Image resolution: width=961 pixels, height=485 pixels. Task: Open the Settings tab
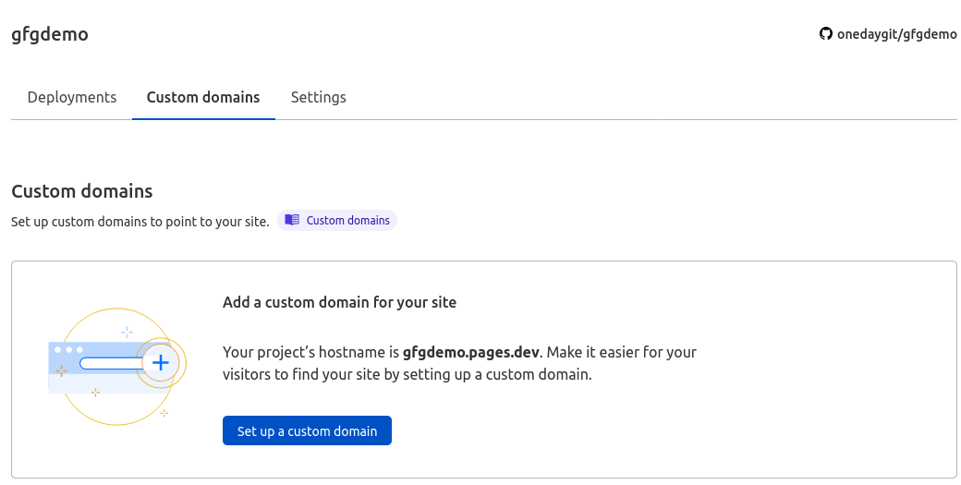[319, 97]
